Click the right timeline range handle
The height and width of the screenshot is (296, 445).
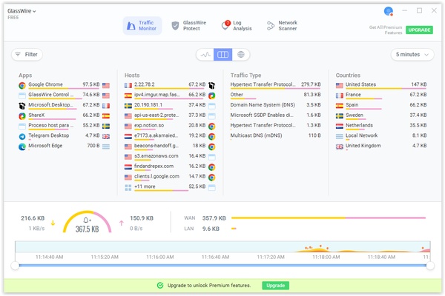(x=430, y=266)
